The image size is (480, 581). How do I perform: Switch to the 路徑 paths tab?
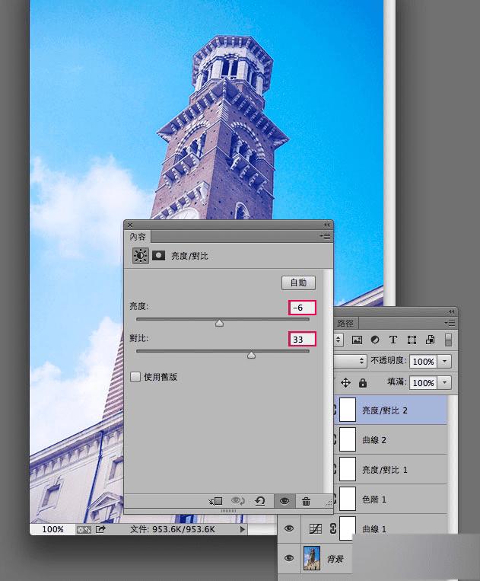(x=345, y=323)
